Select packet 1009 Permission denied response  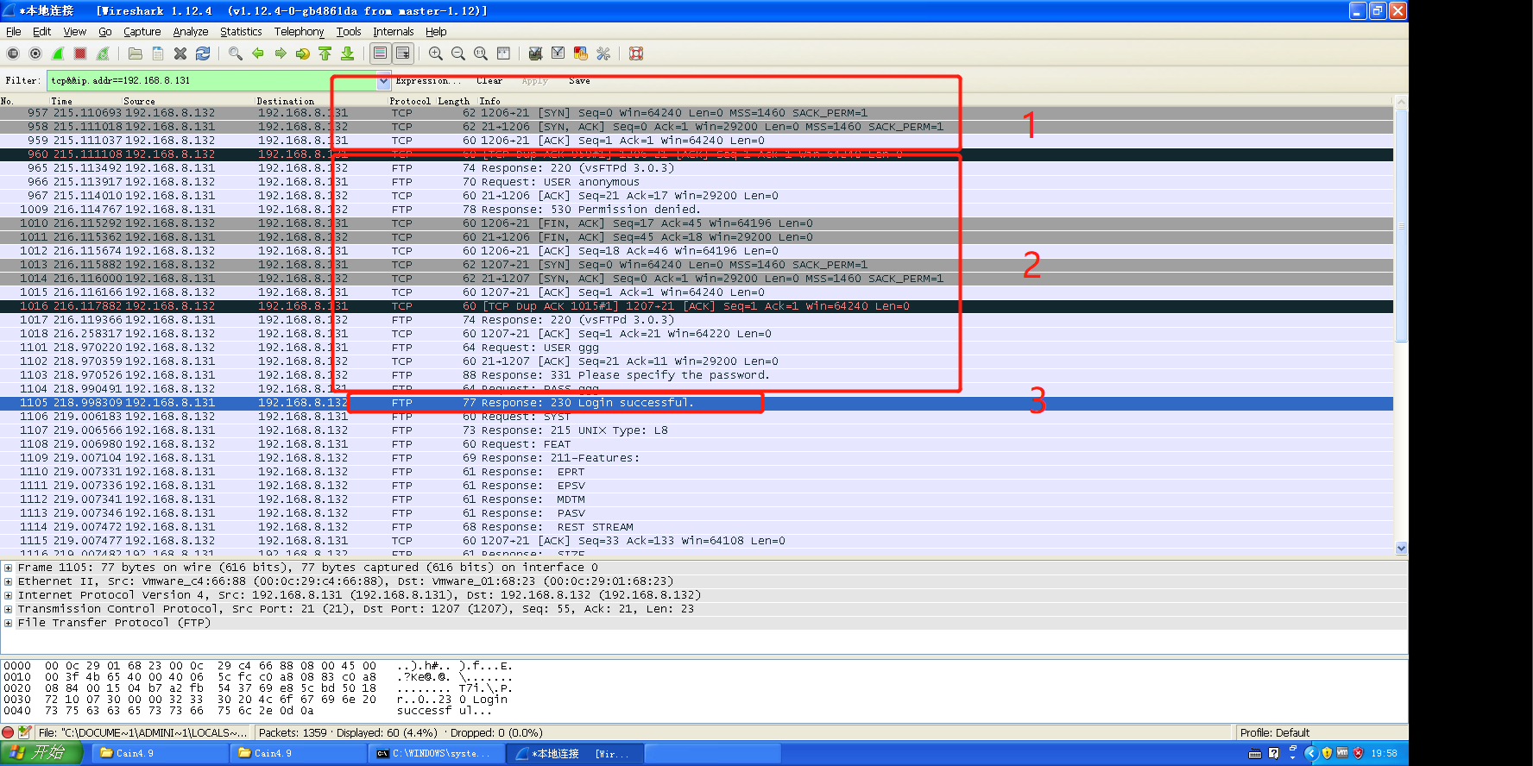[x=697, y=210]
